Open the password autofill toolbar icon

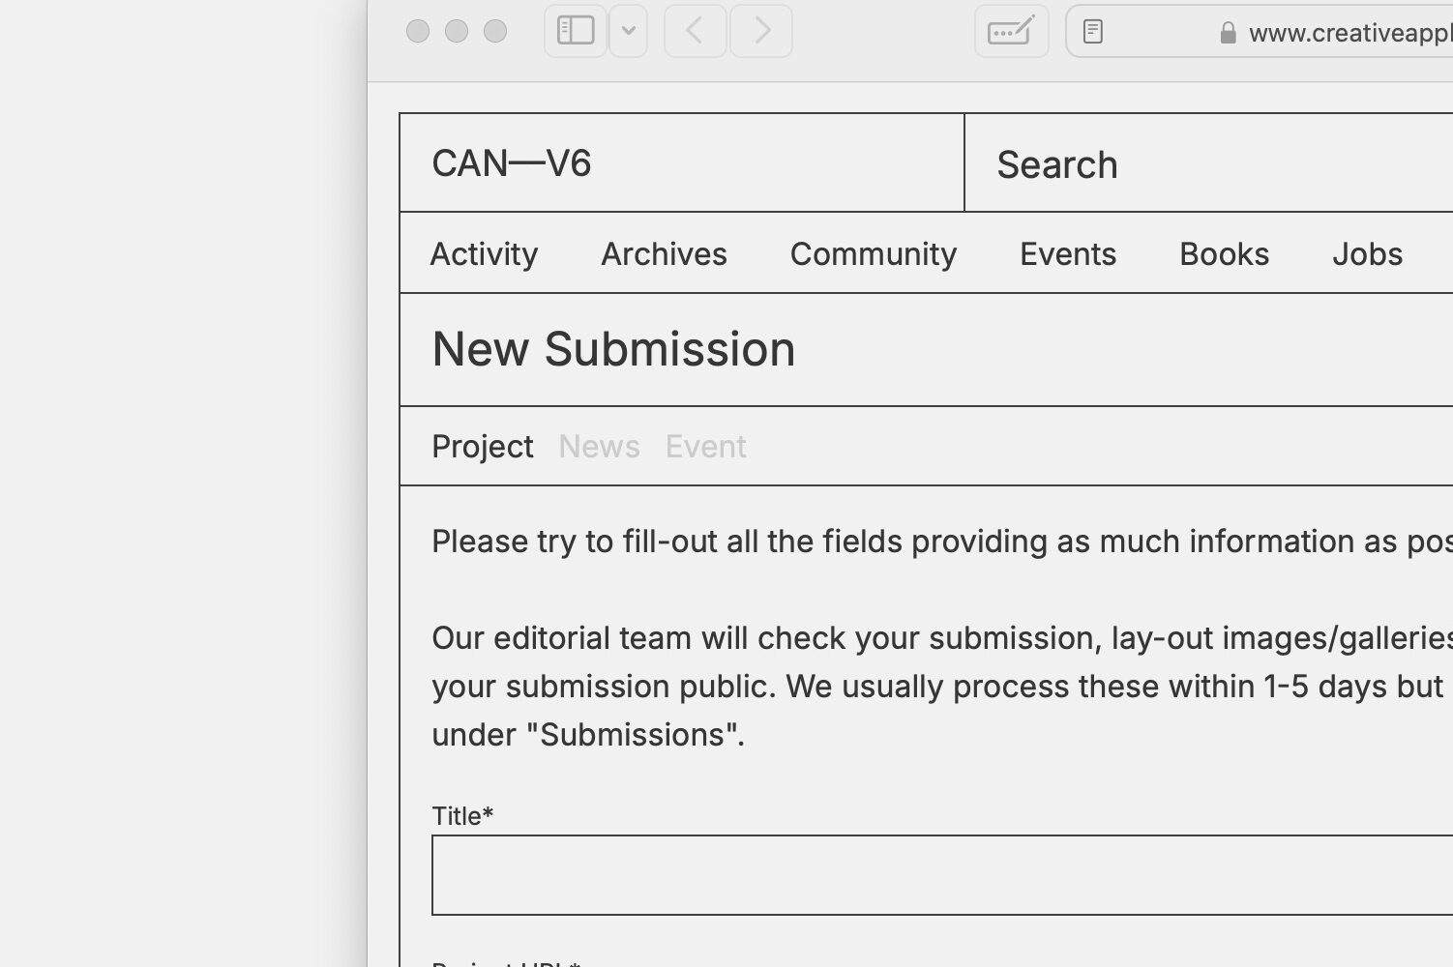point(1011,31)
